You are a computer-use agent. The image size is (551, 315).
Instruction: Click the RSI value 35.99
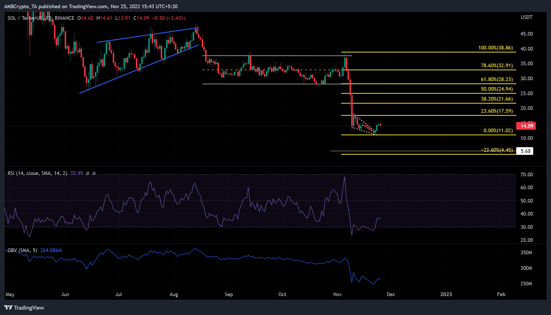pos(77,173)
